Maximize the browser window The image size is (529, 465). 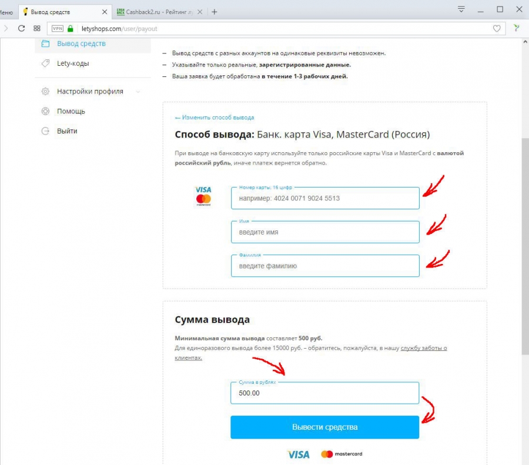tap(500, 9)
